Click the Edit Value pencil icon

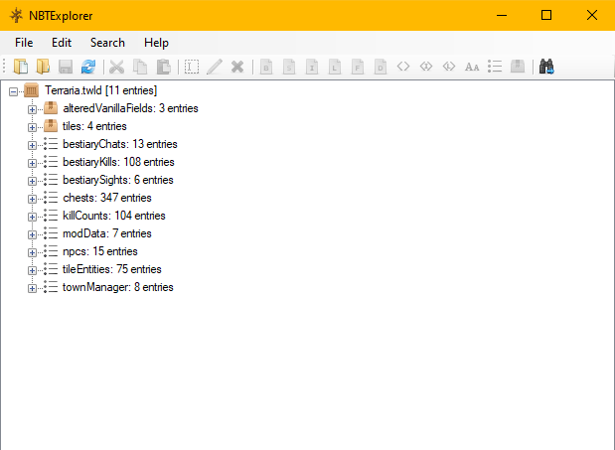point(215,67)
